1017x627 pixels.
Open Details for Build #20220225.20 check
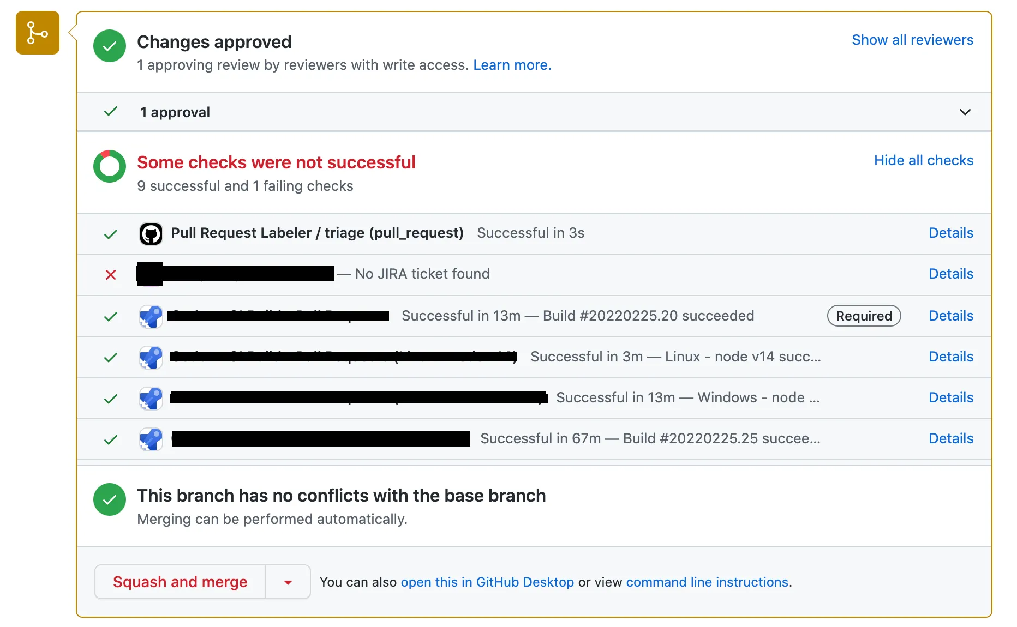click(x=951, y=316)
